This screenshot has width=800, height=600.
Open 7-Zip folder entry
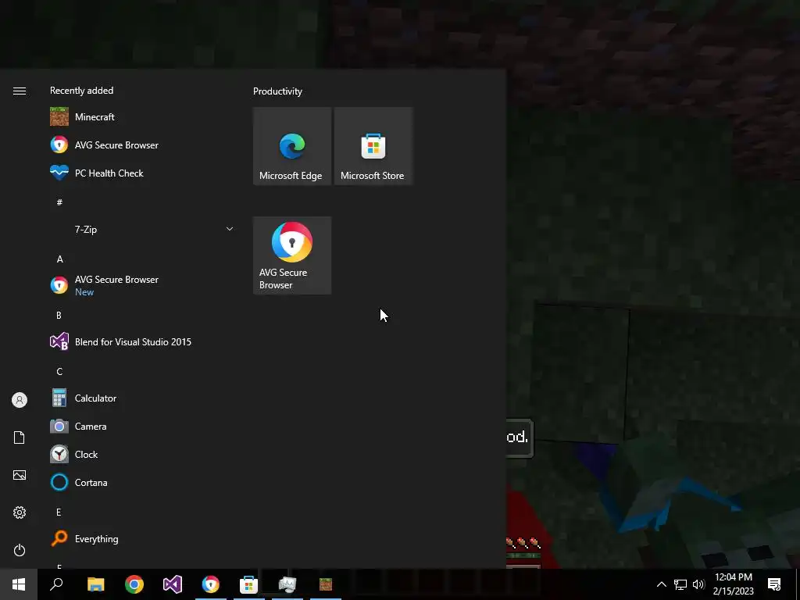coord(143,230)
